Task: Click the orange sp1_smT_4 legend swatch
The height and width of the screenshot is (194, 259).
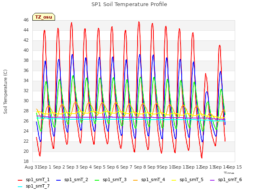Action: pos(136,180)
